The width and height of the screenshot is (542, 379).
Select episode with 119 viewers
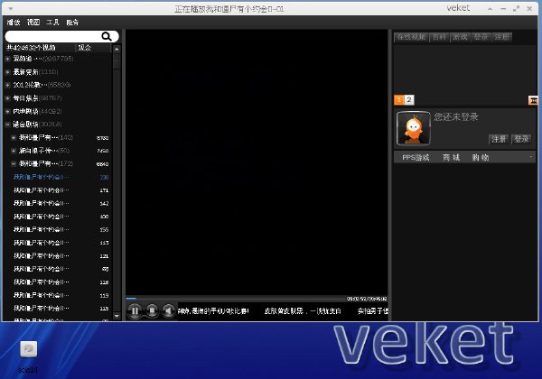click(x=61, y=295)
